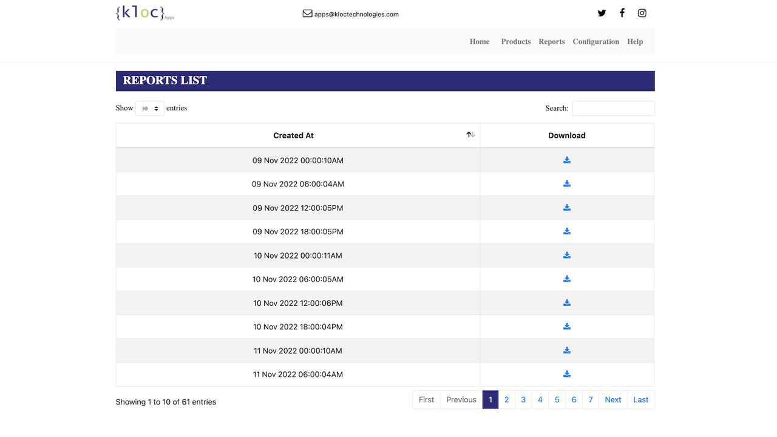Download the 10 Nov 2022 06:00:05AM report

tap(567, 279)
